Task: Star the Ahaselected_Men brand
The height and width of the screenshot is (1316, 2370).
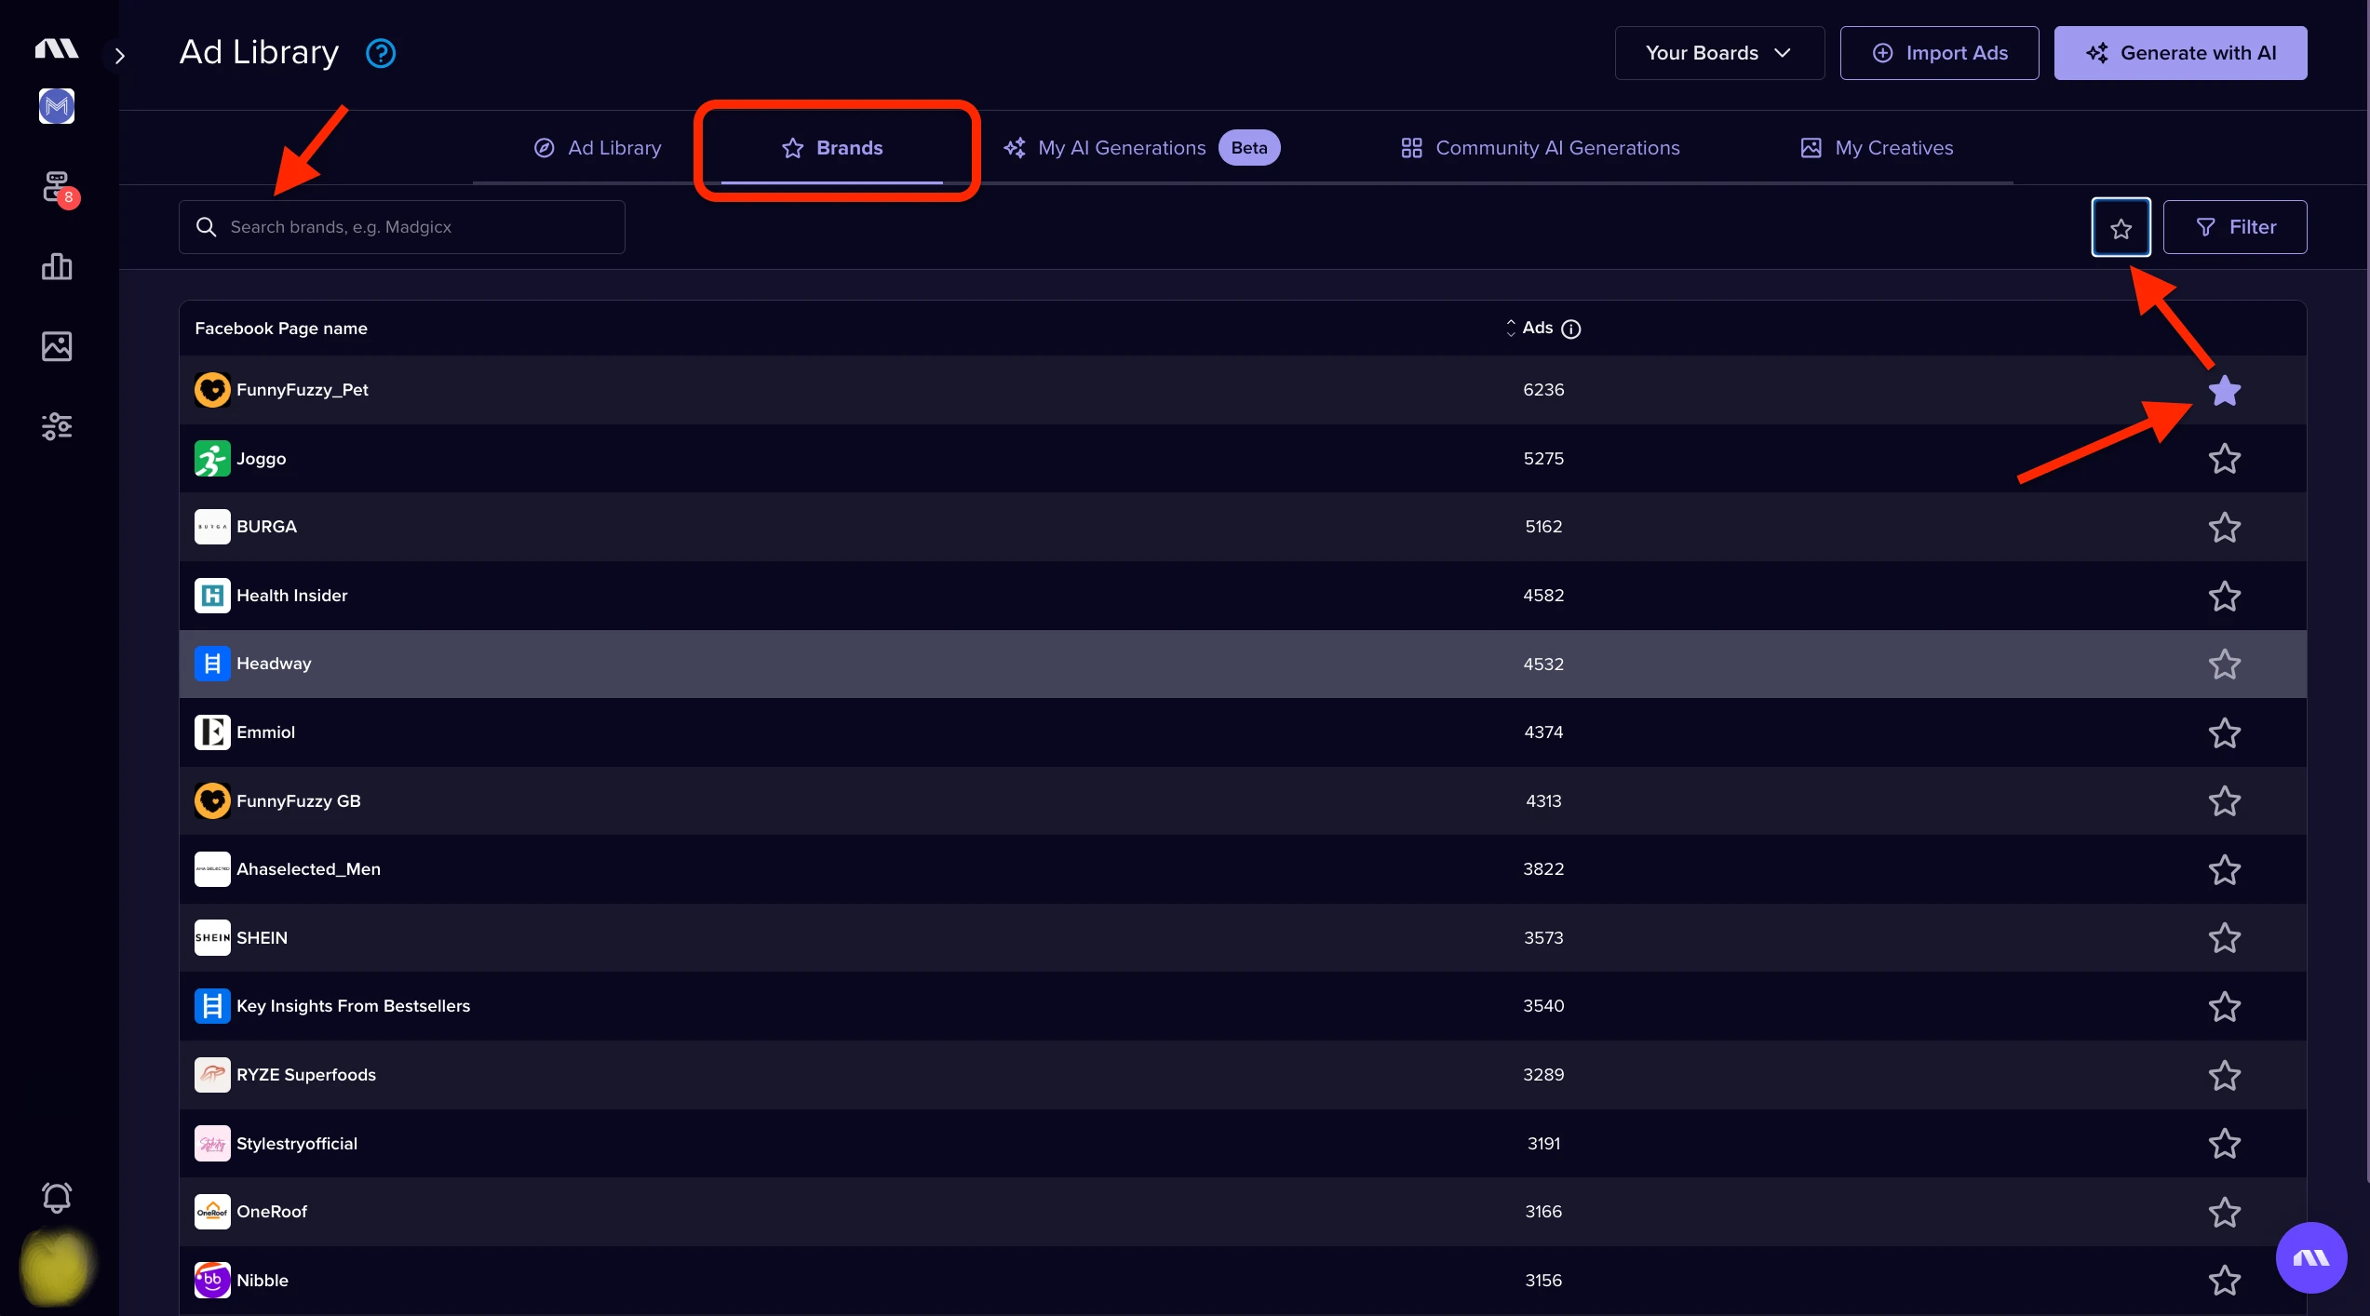Action: pos(2224,869)
